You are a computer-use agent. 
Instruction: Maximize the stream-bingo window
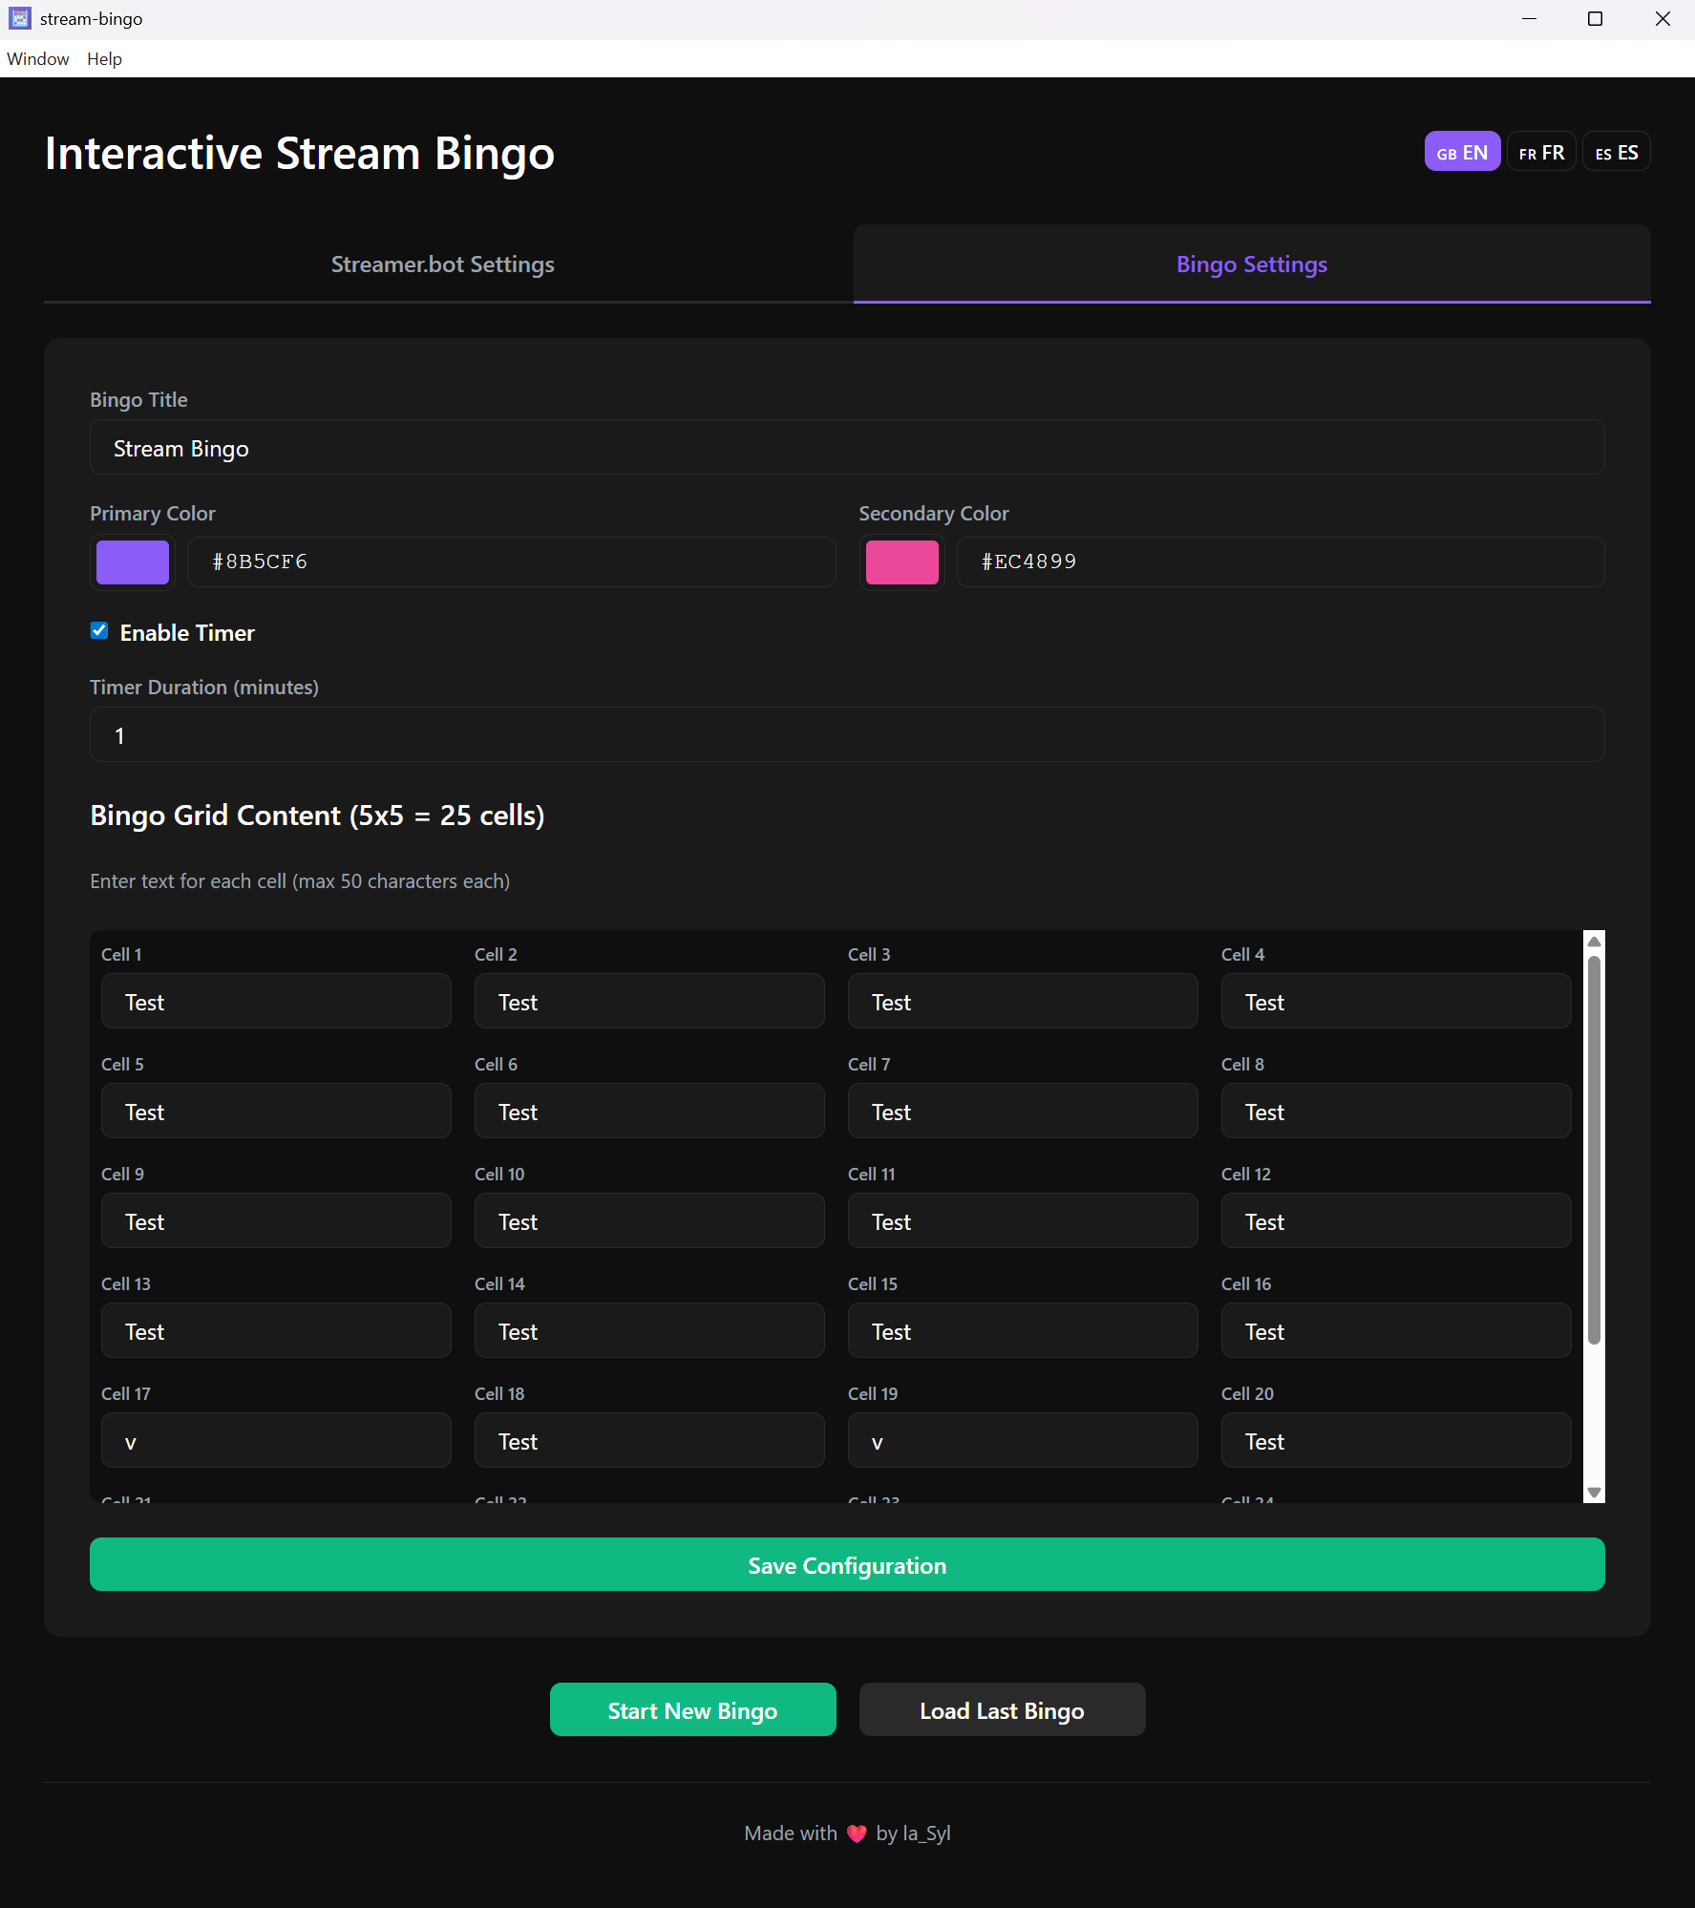click(x=1595, y=19)
